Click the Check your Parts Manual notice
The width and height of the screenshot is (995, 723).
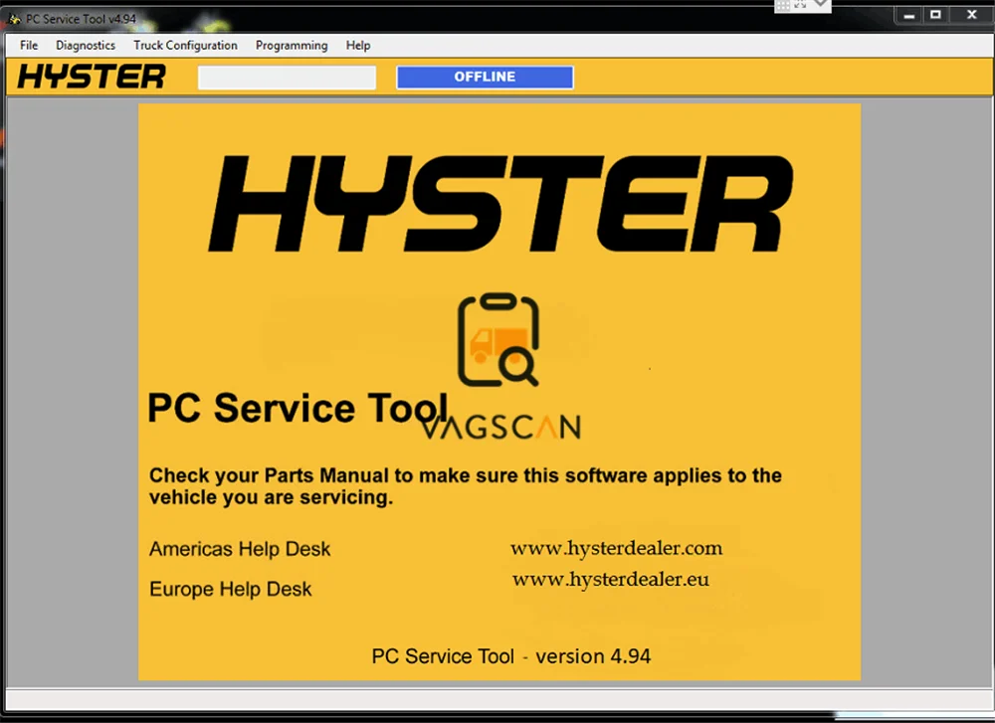[x=465, y=485]
